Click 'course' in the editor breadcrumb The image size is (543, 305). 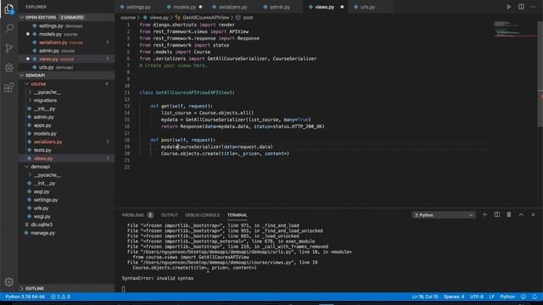click(128, 17)
